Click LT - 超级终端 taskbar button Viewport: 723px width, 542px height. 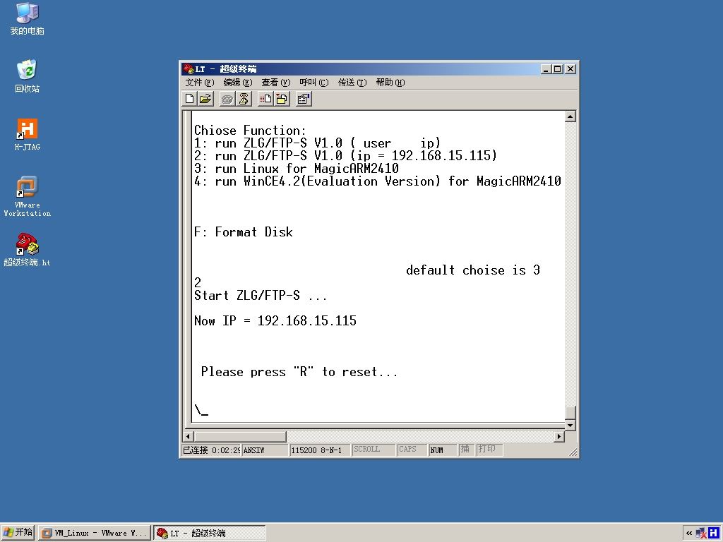[x=210, y=534]
